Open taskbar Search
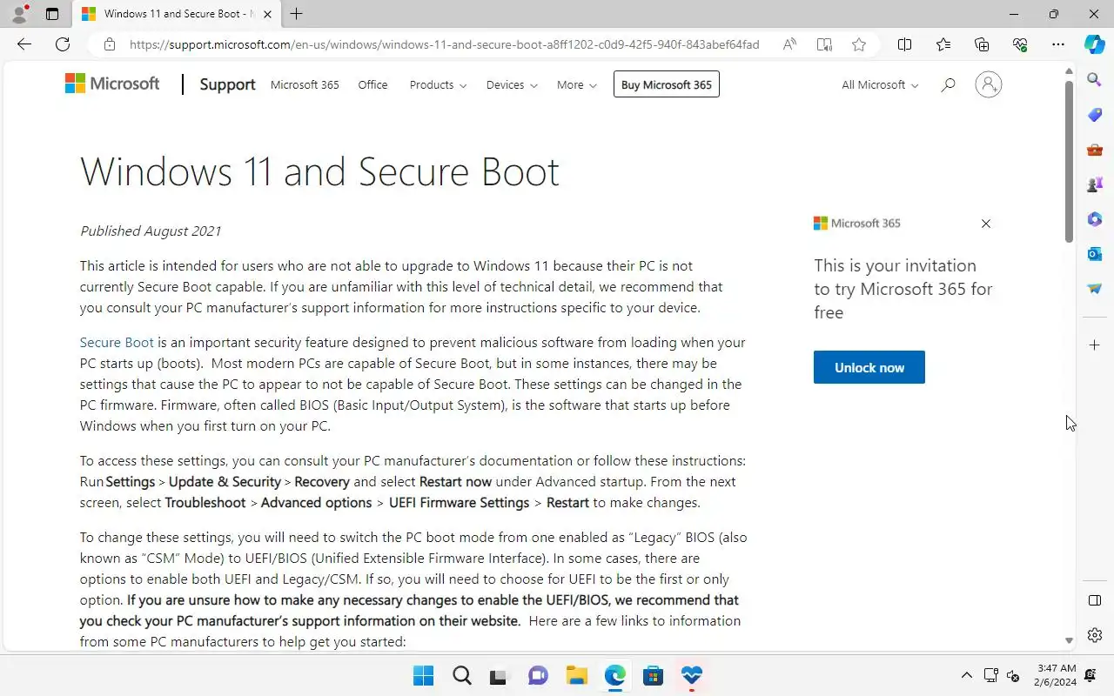1114x696 pixels. click(461, 675)
